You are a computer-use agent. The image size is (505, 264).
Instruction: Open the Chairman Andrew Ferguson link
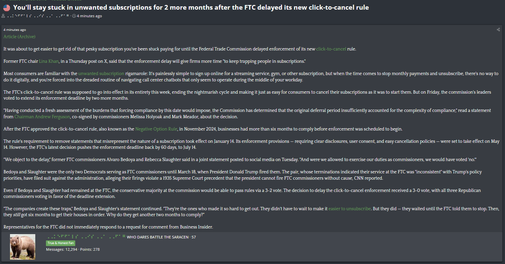point(42,117)
